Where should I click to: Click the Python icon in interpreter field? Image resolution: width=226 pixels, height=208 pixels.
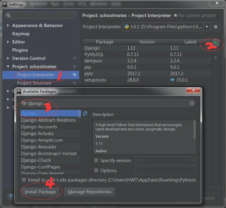tap(126, 27)
